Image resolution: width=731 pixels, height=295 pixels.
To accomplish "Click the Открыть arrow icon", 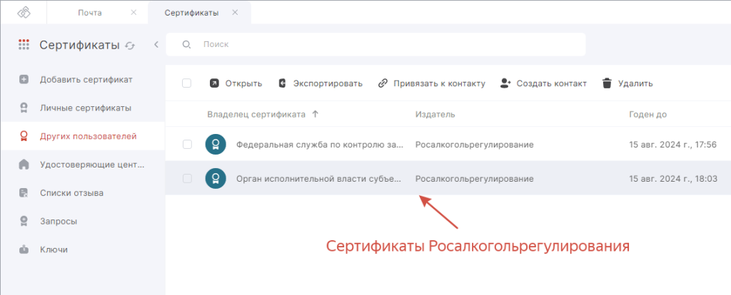I will tap(214, 84).
